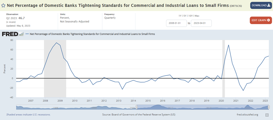Click the Board of Governors source text
273x120 pixels.
click(139, 115)
